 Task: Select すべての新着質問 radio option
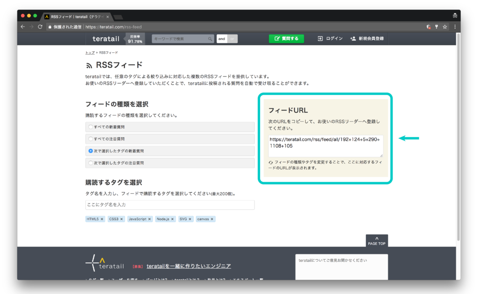[x=91, y=127]
